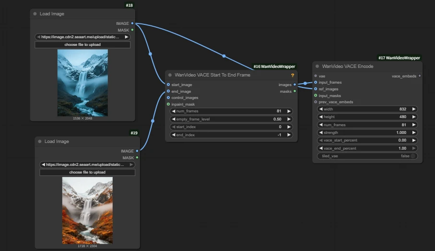
Task: Open the image file dropdown in Load Image #19
Action: pos(87,164)
